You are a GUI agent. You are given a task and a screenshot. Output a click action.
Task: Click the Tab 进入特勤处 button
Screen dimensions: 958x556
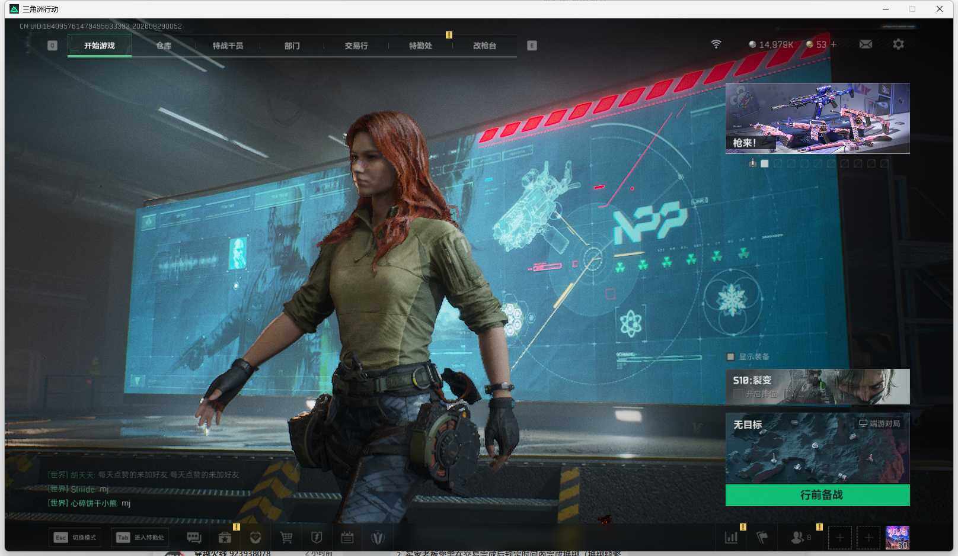click(140, 538)
